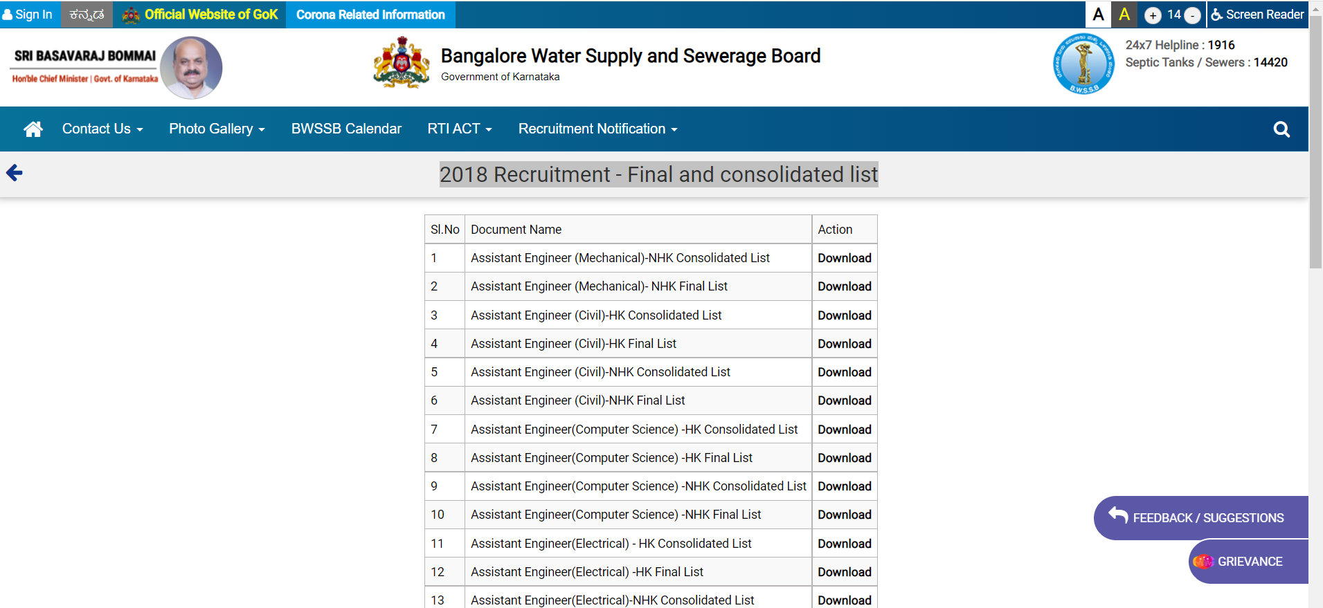Expand the Contact Us menu

[x=102, y=129]
